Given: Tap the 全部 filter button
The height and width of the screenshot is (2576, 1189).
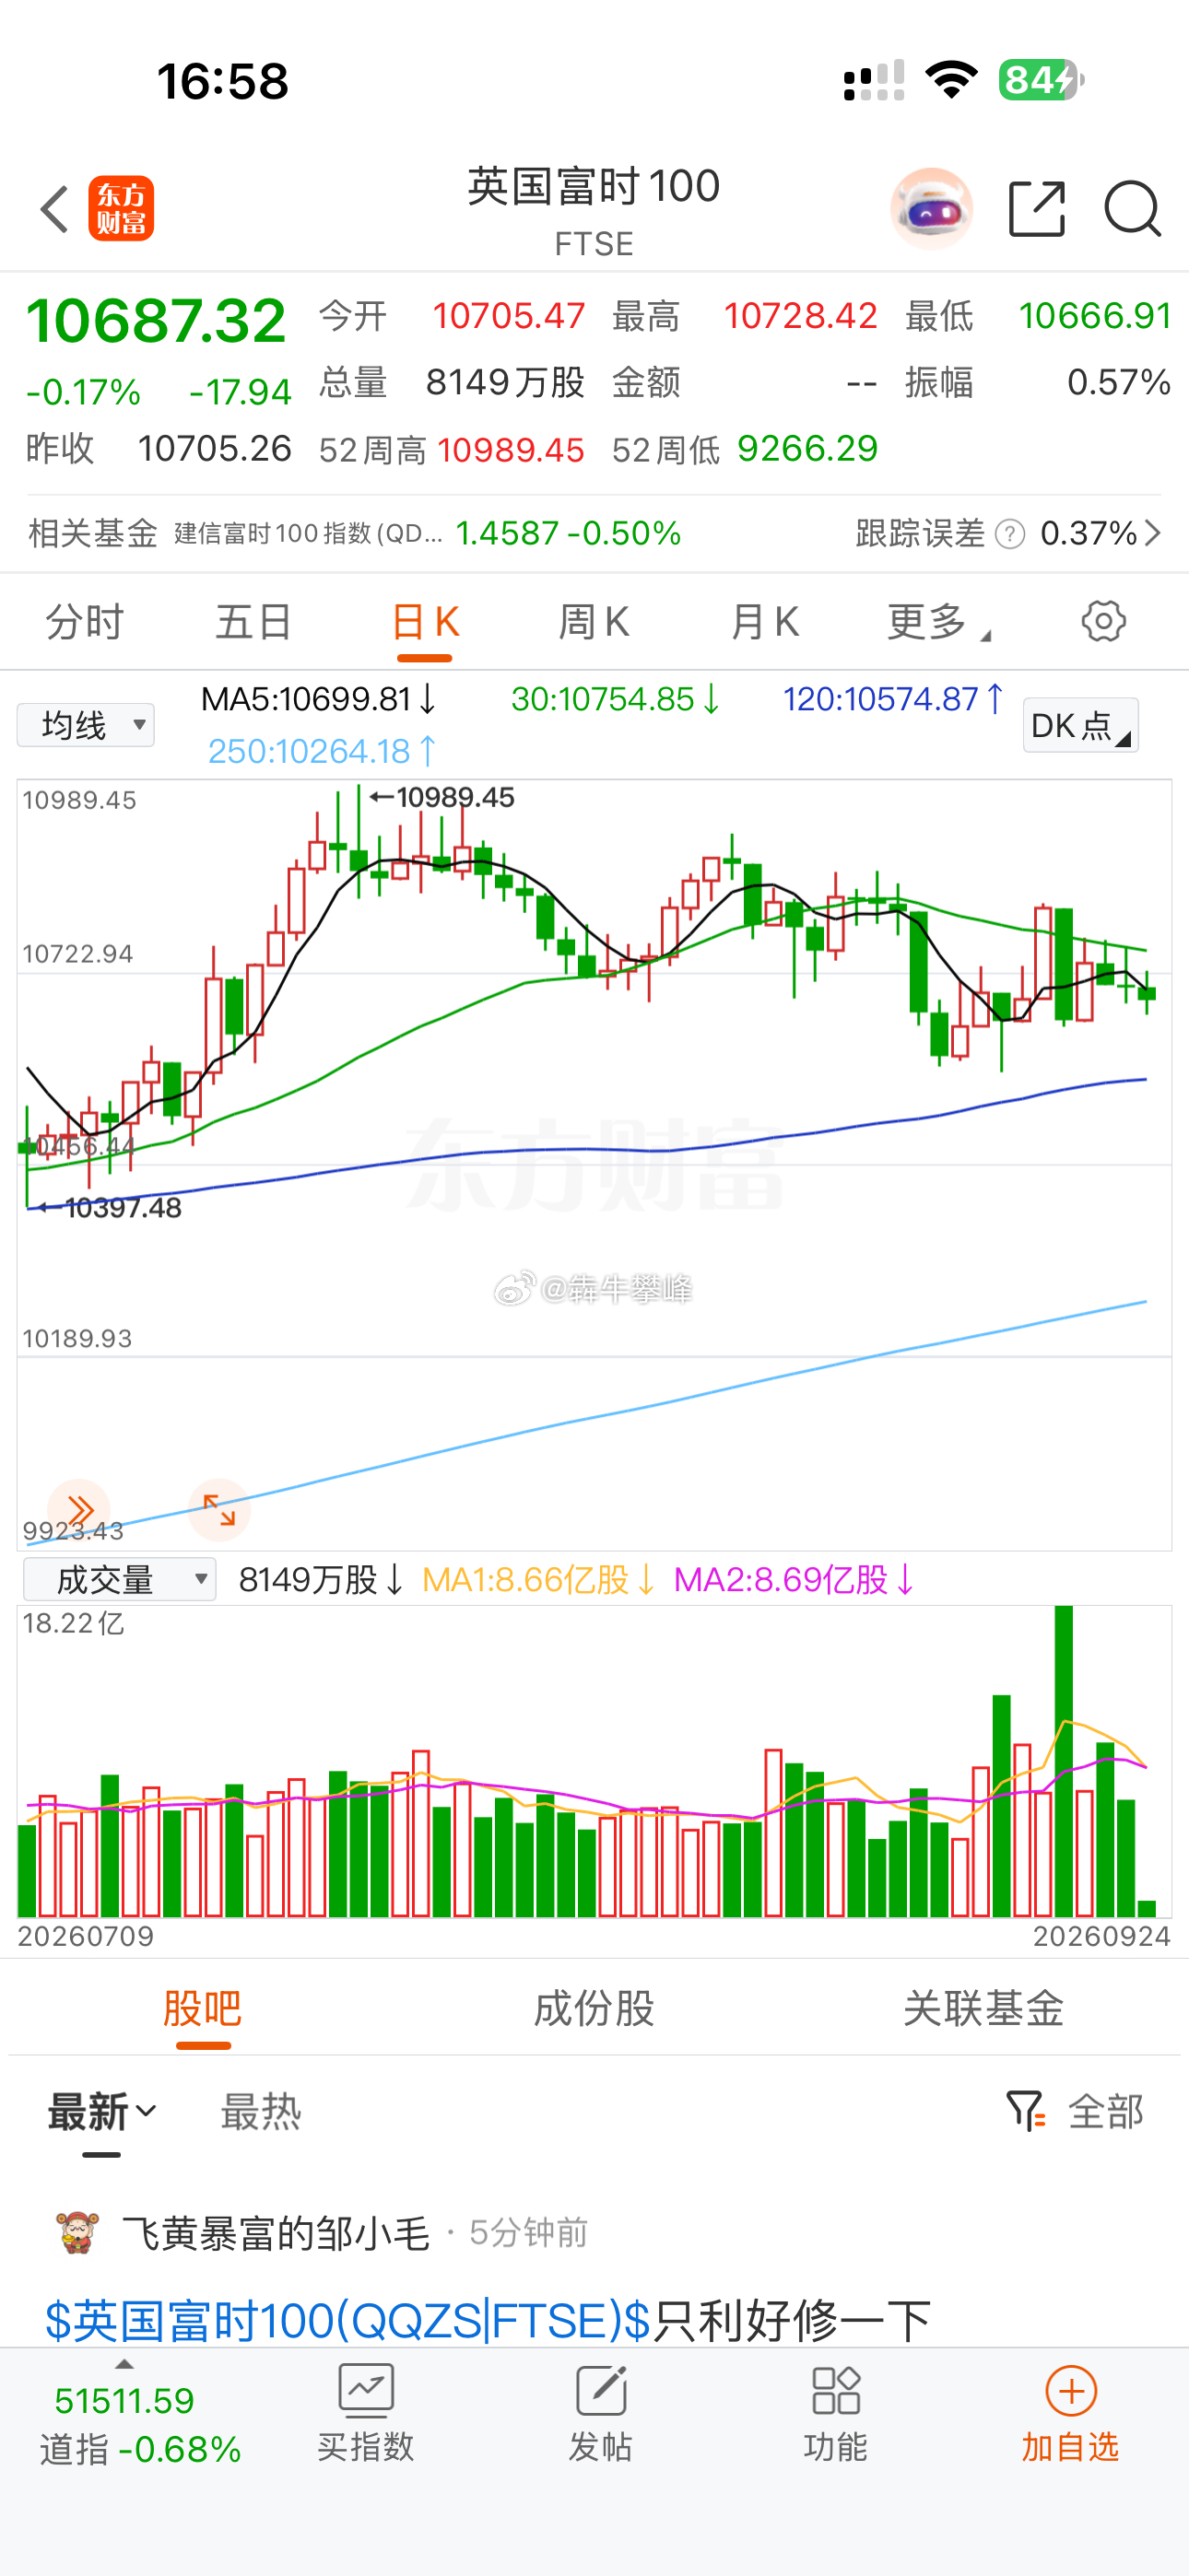Looking at the screenshot, I should 1105,2112.
